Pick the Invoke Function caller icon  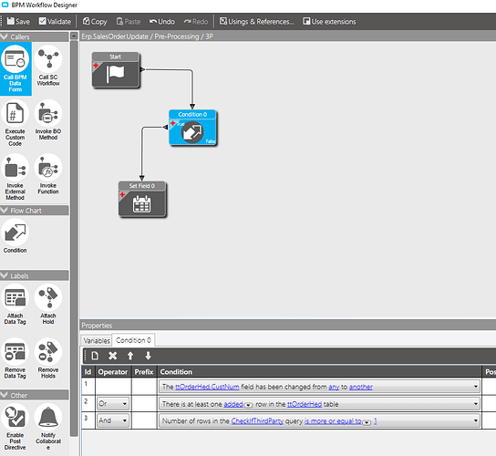pos(48,168)
